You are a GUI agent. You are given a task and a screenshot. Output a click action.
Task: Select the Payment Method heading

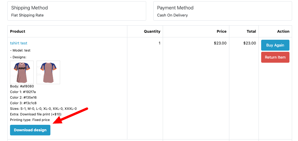click(x=175, y=8)
